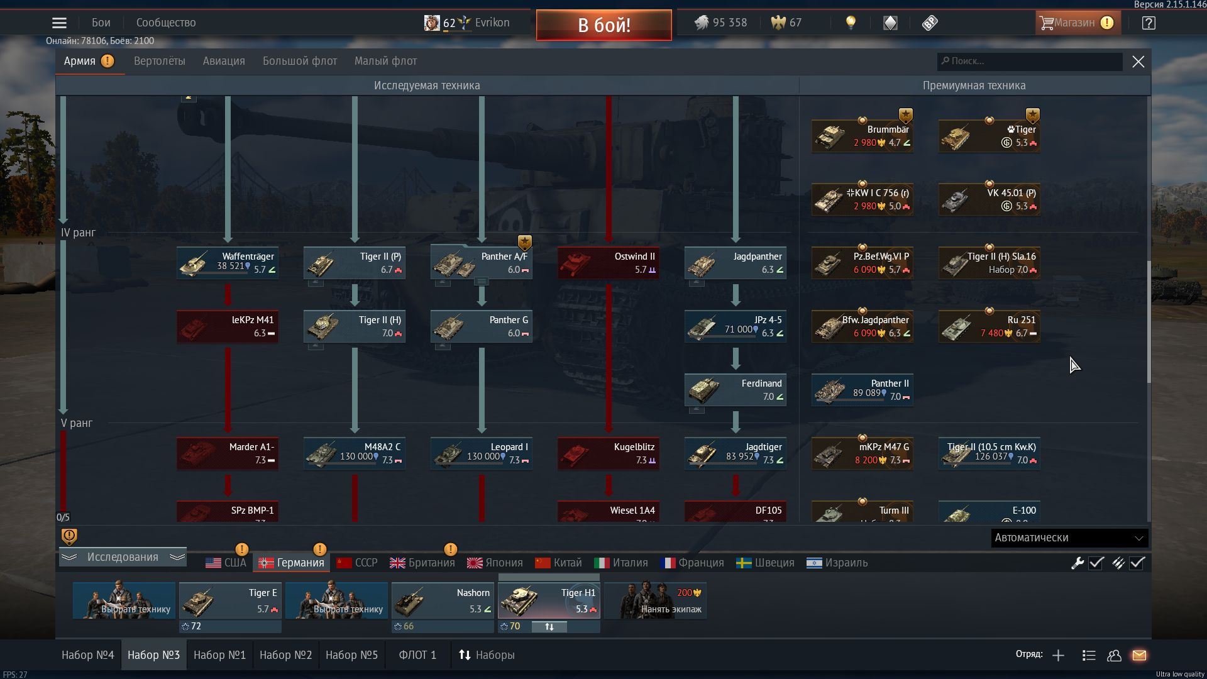Add squad member with plus icon

point(1058,655)
